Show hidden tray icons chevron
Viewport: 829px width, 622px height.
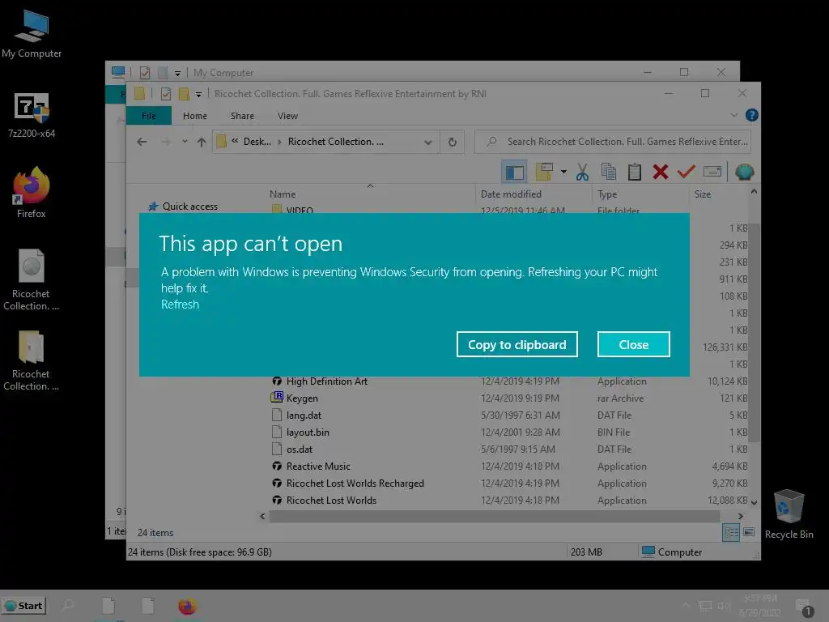[x=686, y=606]
